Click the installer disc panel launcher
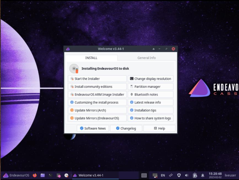This screenshot has width=239, height=180. click(x=66, y=175)
